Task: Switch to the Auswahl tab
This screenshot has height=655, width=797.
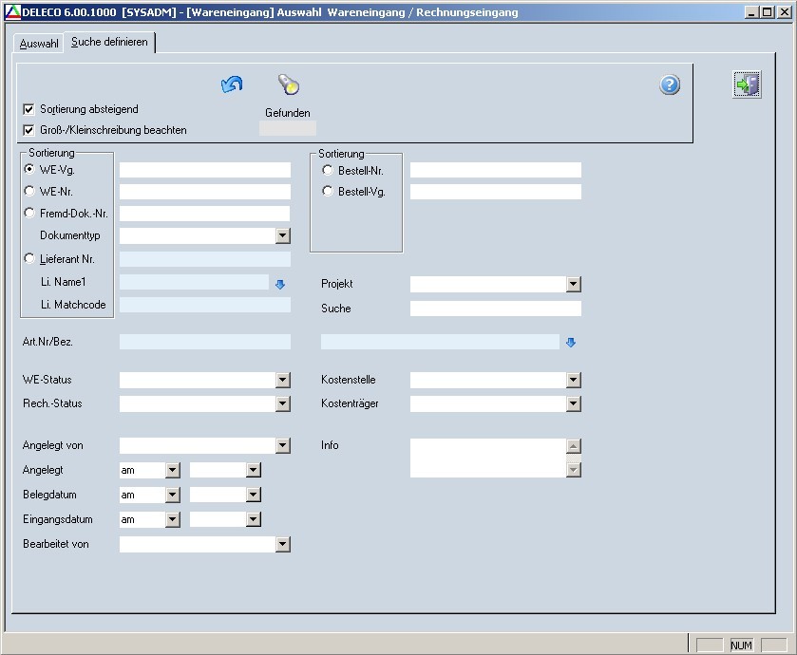Action: point(39,44)
